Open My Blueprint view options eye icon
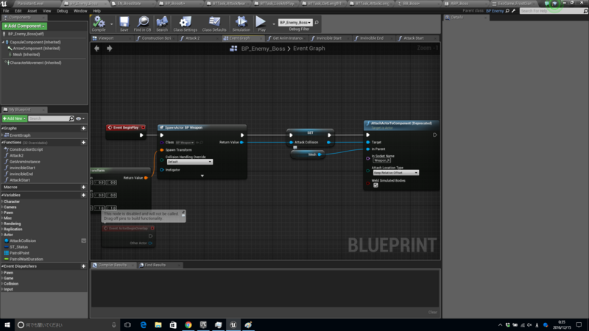This screenshot has height=331, width=589. click(x=80, y=118)
